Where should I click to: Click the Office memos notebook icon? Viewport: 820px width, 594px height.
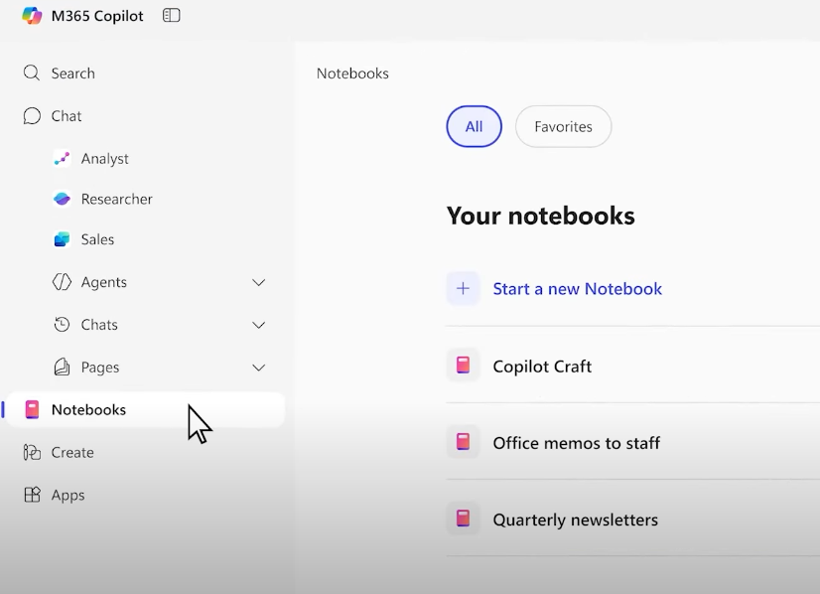[x=463, y=442]
